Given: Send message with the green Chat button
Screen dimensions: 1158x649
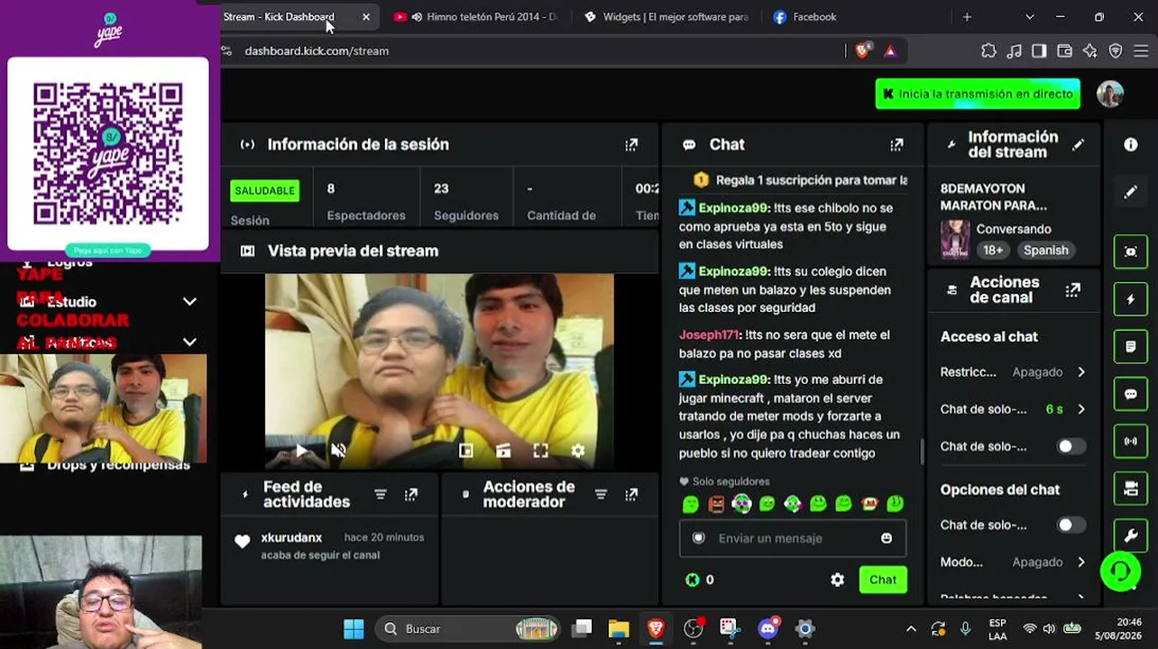Looking at the screenshot, I should pyautogui.click(x=883, y=580).
